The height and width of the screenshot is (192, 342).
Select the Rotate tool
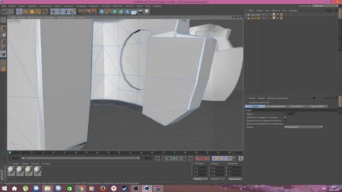38,12
